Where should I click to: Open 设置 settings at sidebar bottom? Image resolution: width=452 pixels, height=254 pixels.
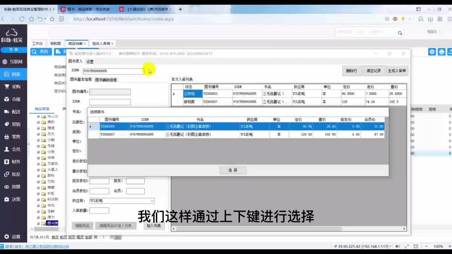(x=13, y=237)
